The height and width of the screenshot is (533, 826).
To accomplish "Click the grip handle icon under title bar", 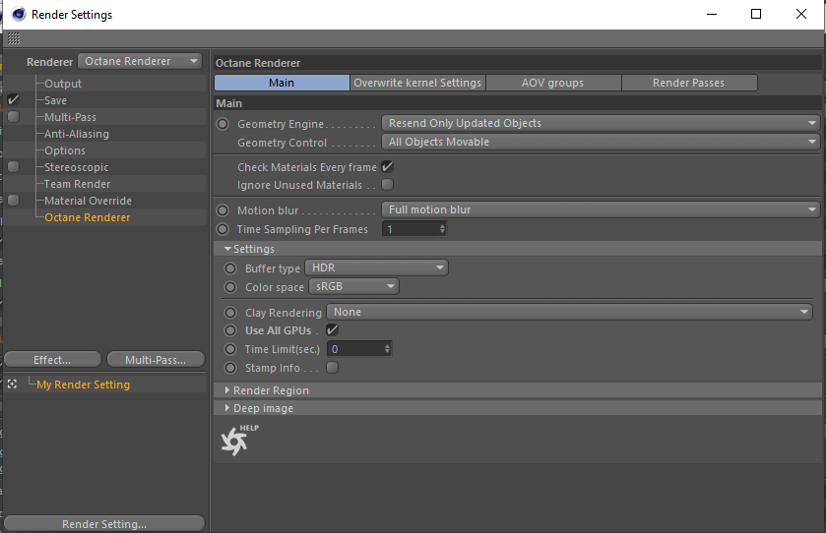I will [x=14, y=38].
